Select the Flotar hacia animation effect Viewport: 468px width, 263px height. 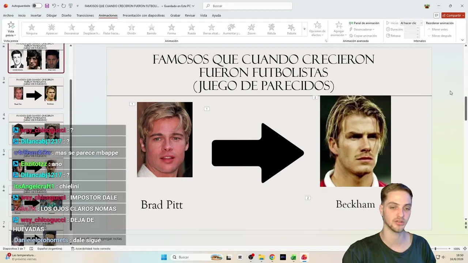[112, 29]
